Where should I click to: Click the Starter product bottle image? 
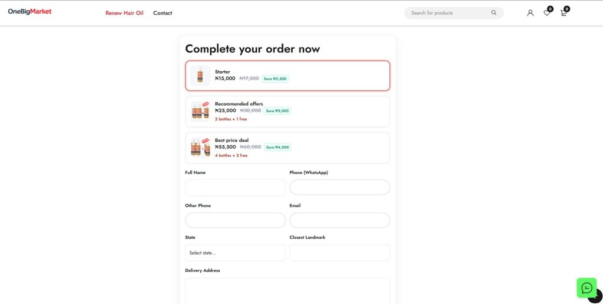[200, 75]
